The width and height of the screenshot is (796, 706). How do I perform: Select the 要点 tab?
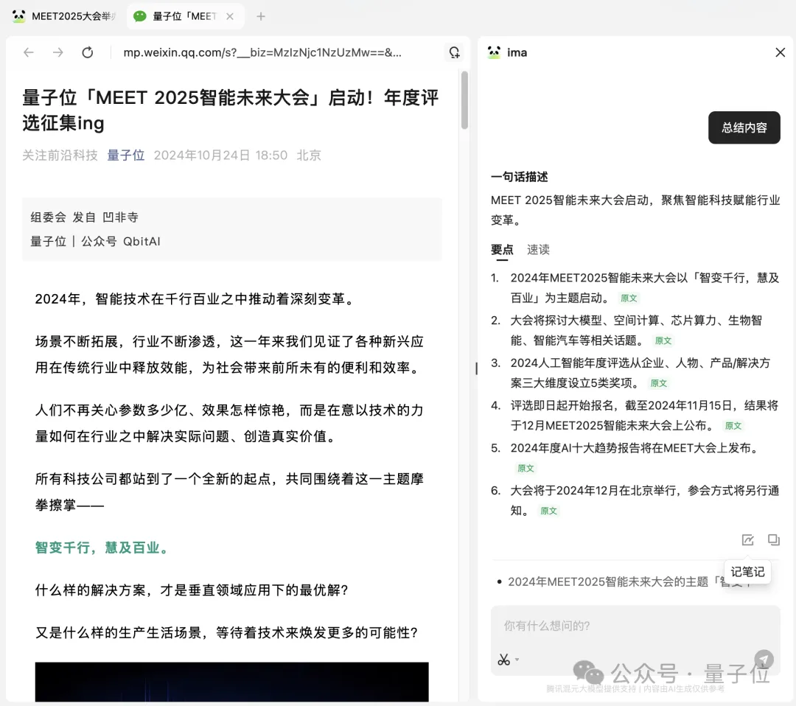coord(502,250)
